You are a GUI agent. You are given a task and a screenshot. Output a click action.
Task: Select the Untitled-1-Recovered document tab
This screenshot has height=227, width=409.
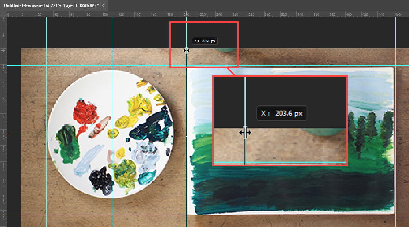(x=51, y=5)
